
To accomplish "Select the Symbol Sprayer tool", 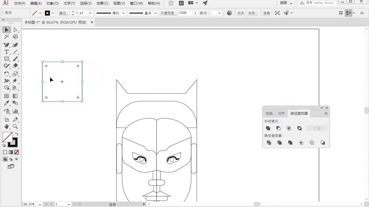I will tap(7, 111).
